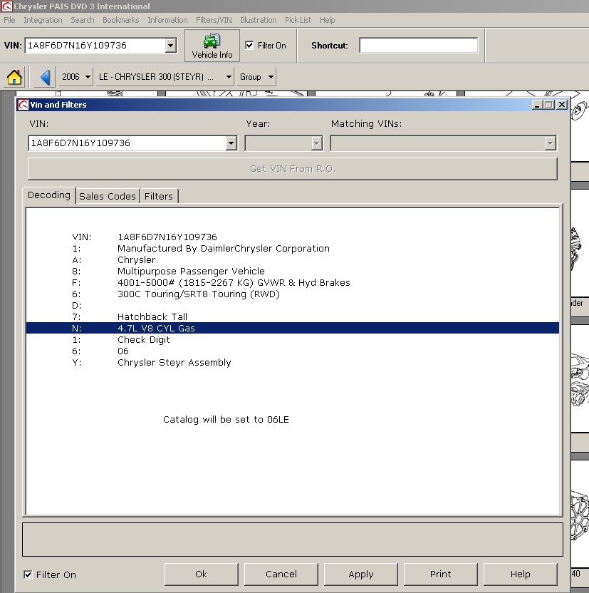
Task: Select the Hatchback Tall row
Action: click(x=293, y=316)
